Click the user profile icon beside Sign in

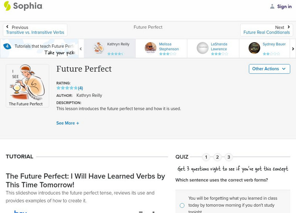[x=272, y=6]
